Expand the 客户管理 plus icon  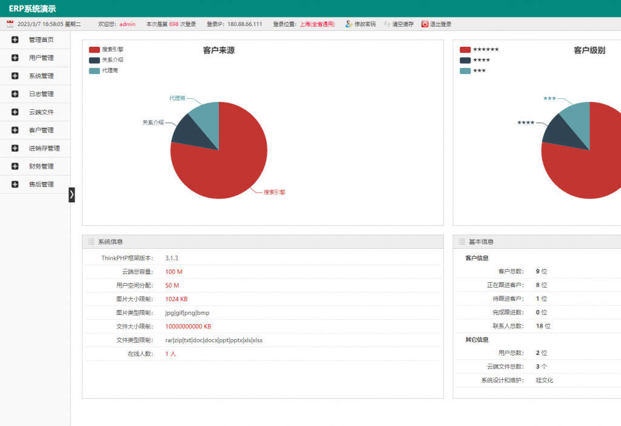pos(15,130)
